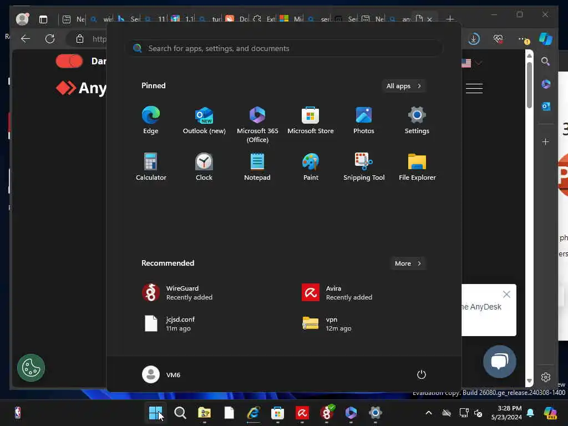Open notification bell in taskbar

point(530,413)
